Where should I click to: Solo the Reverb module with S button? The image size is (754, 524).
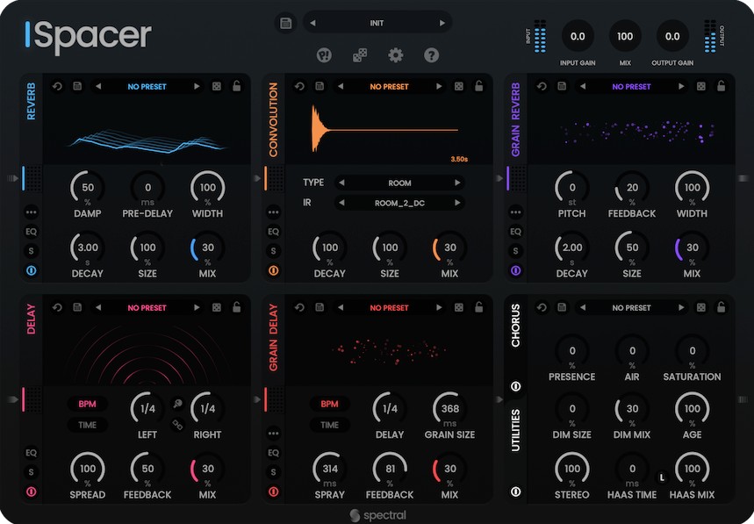pos(32,251)
